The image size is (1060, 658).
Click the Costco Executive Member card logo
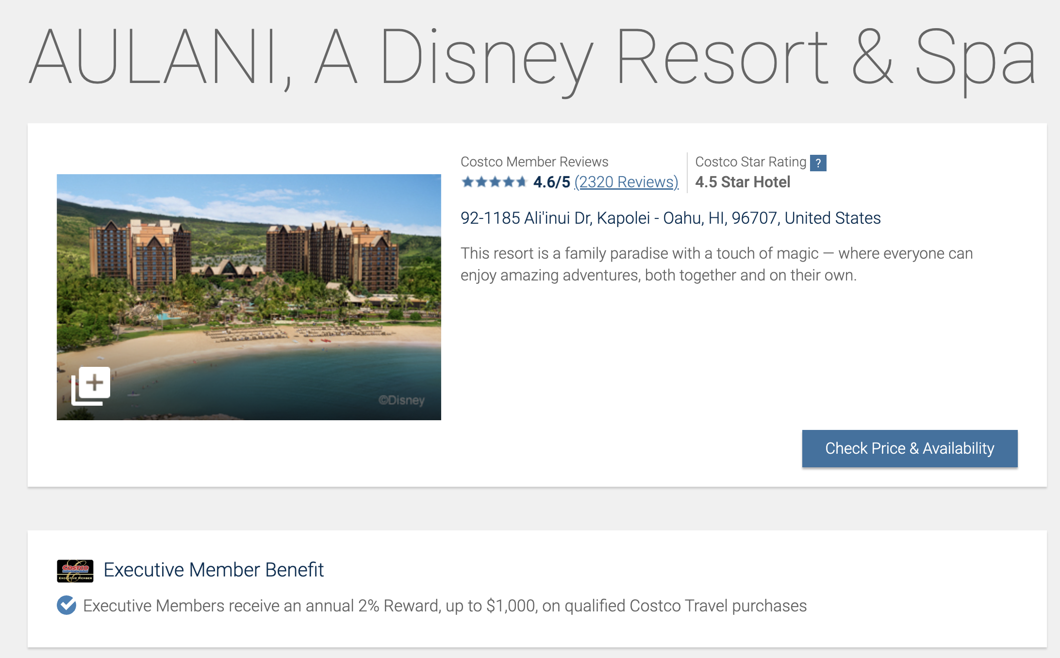click(75, 571)
